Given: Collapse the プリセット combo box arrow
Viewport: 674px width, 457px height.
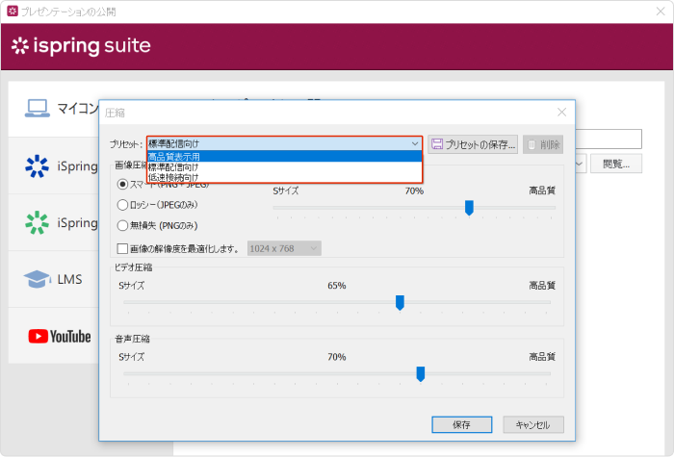Looking at the screenshot, I should point(415,143).
